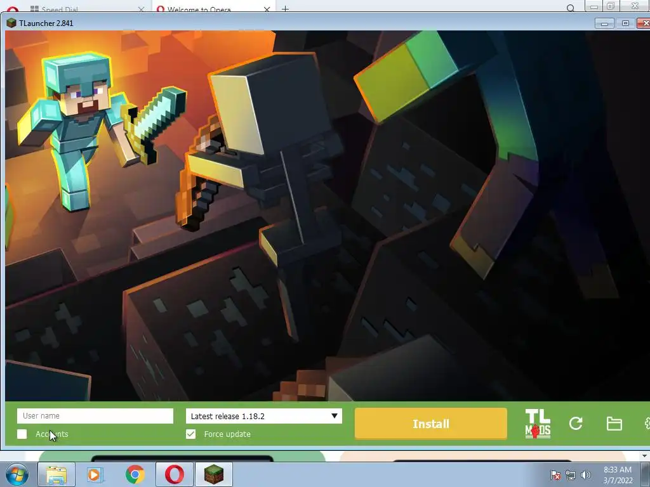Maximize the TLauncher window
The height and width of the screenshot is (487, 650).
coord(625,23)
